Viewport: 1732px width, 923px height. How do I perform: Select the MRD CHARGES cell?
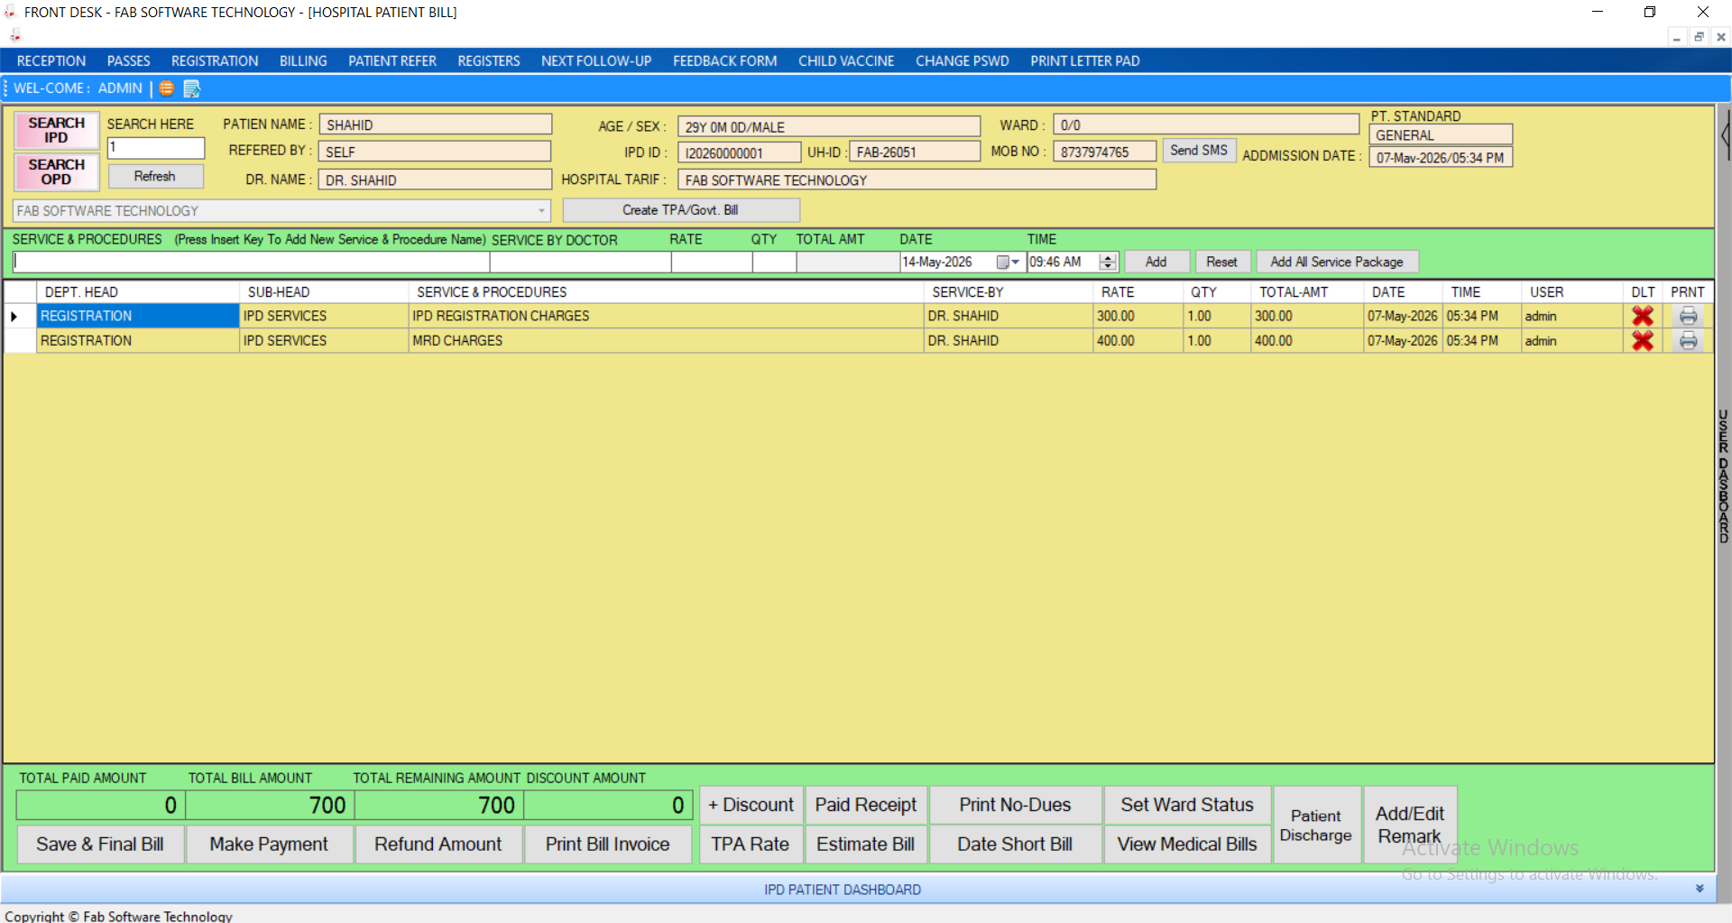(666, 340)
